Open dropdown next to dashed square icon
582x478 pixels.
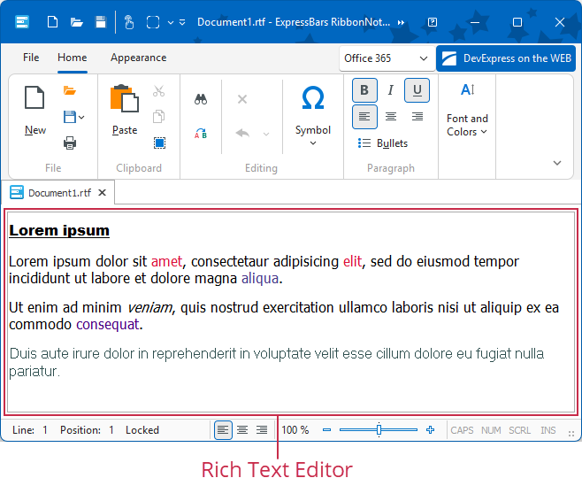tap(171, 22)
